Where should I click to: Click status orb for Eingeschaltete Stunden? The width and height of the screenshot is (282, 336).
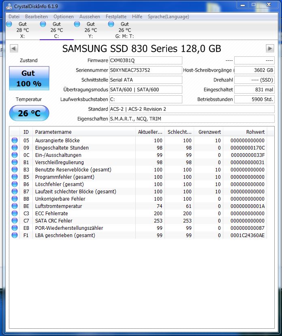(x=15, y=148)
